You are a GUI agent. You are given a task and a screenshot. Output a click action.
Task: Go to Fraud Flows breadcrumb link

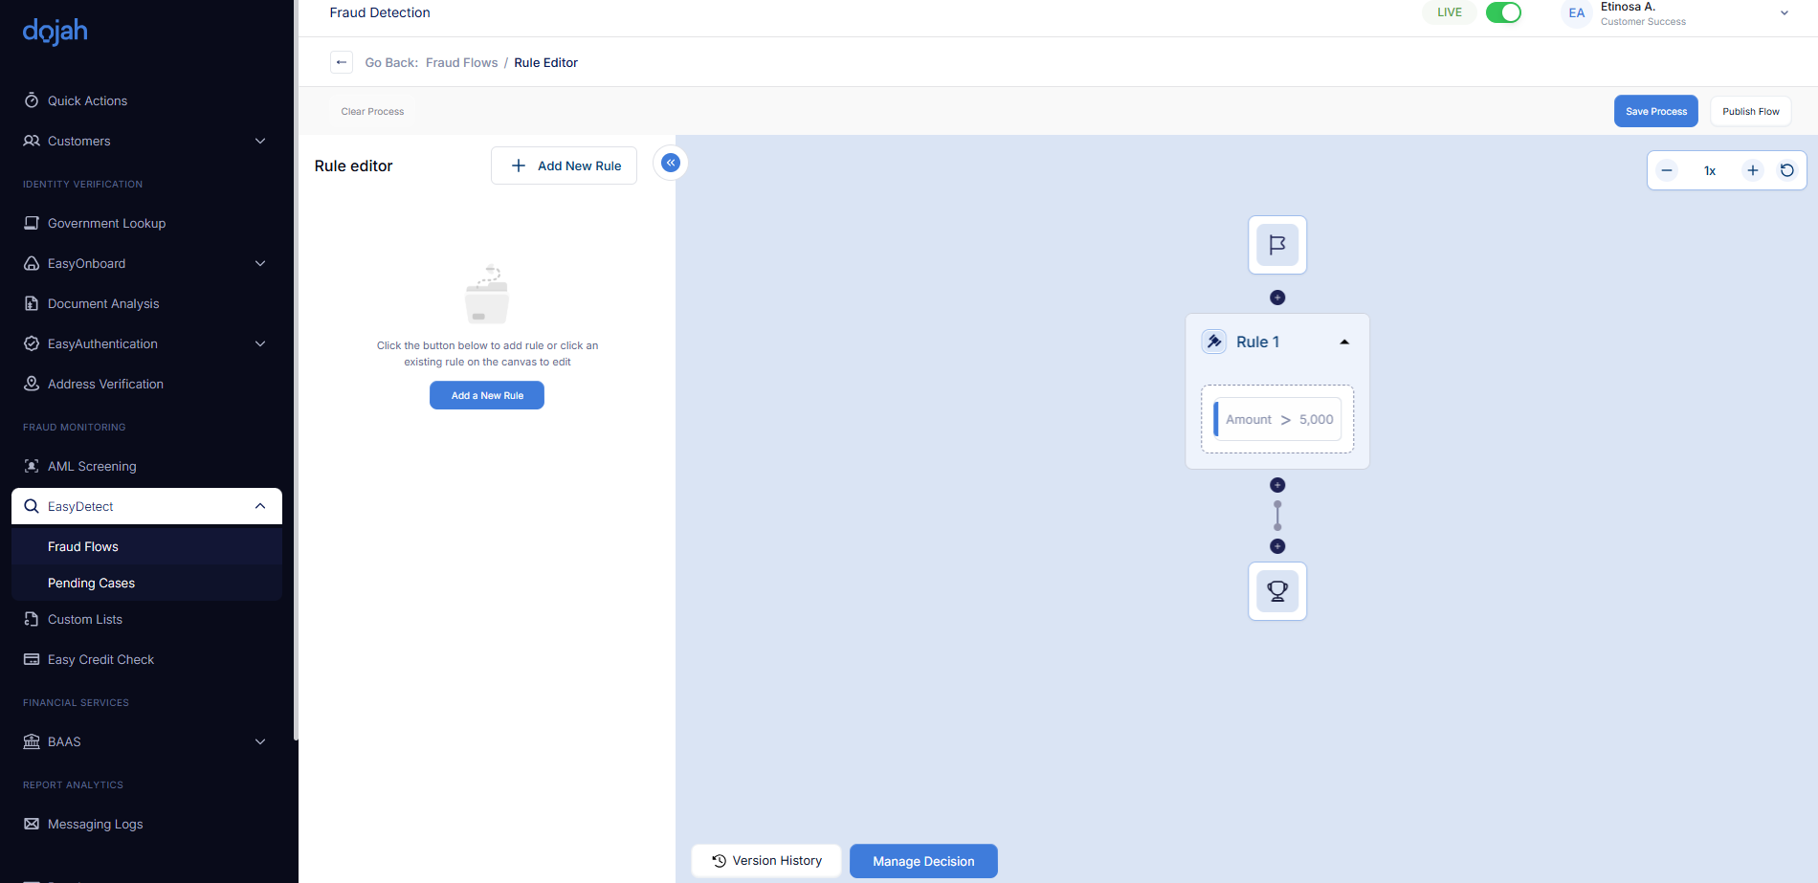tap(461, 62)
